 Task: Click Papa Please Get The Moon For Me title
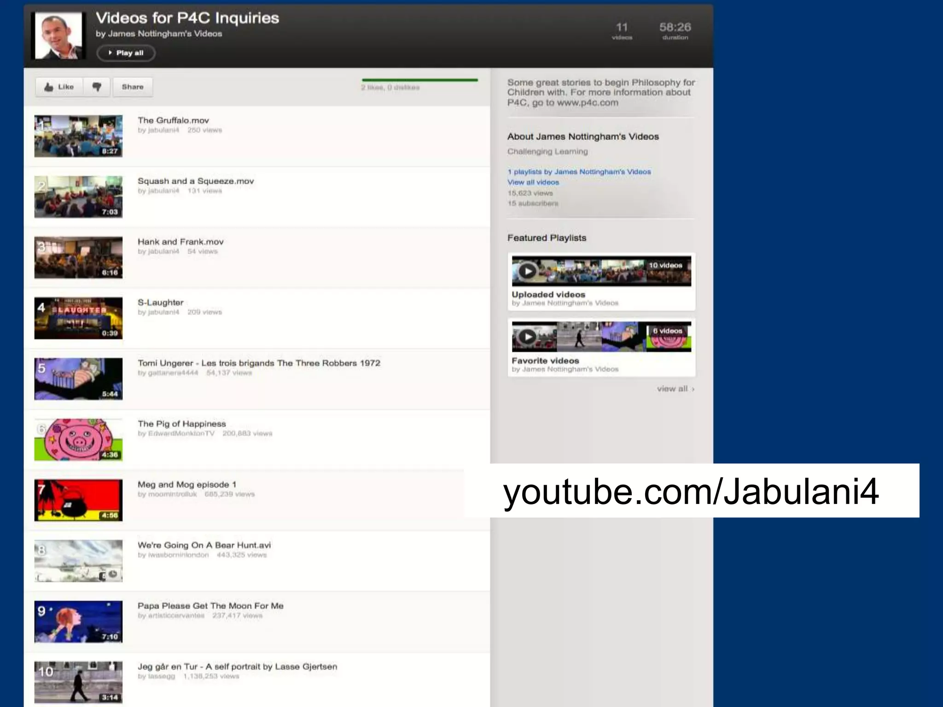(210, 606)
